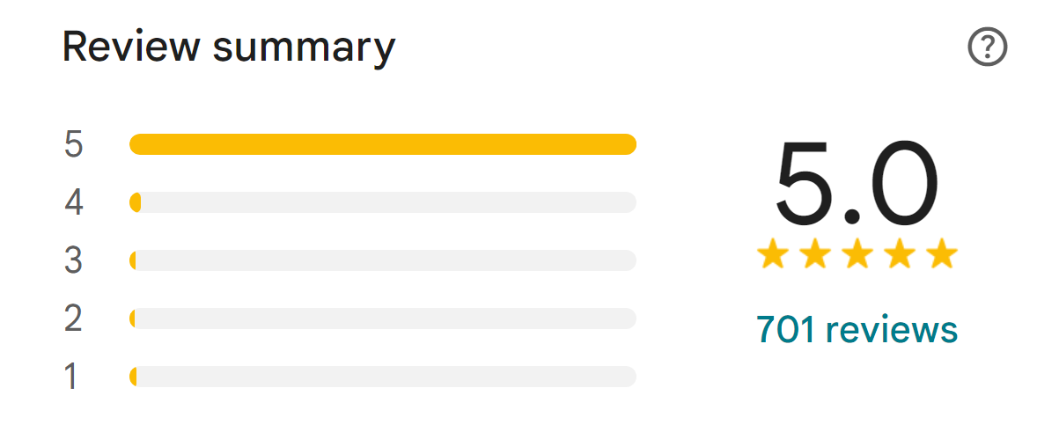
Task: Click the yellow fill of 4-star bar
Action: 136,202
